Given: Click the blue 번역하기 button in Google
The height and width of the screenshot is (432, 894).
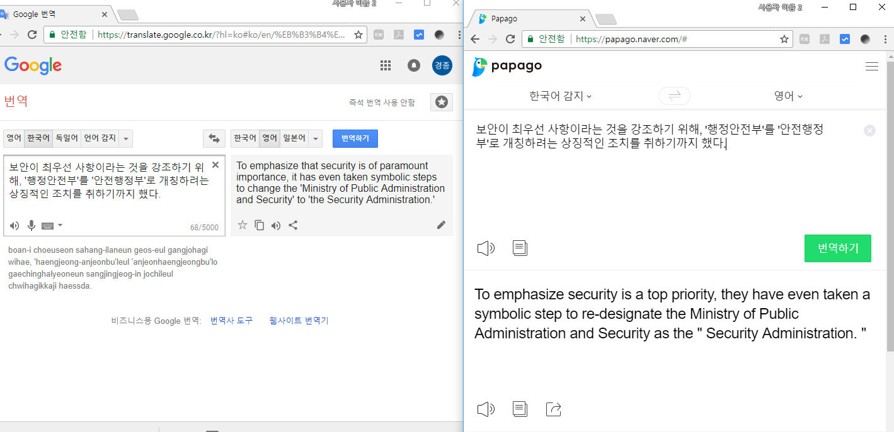Looking at the screenshot, I should [355, 138].
